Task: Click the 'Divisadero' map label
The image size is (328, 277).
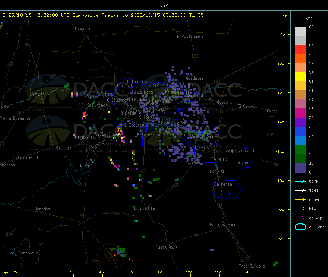Action: 79,29
